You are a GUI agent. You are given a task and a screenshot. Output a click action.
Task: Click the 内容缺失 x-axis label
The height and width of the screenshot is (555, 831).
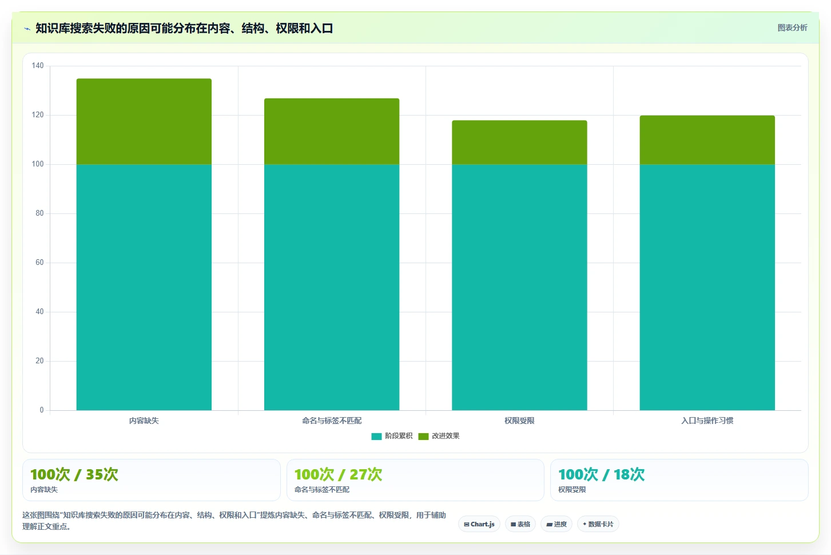click(x=144, y=421)
